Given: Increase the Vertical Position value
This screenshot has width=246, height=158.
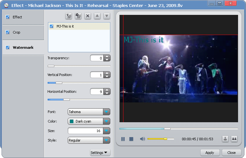Looking at the screenshot, I should pos(107,73).
